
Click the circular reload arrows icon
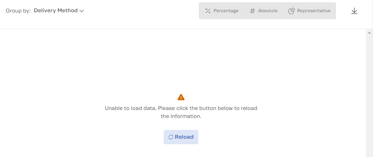pyautogui.click(x=171, y=137)
